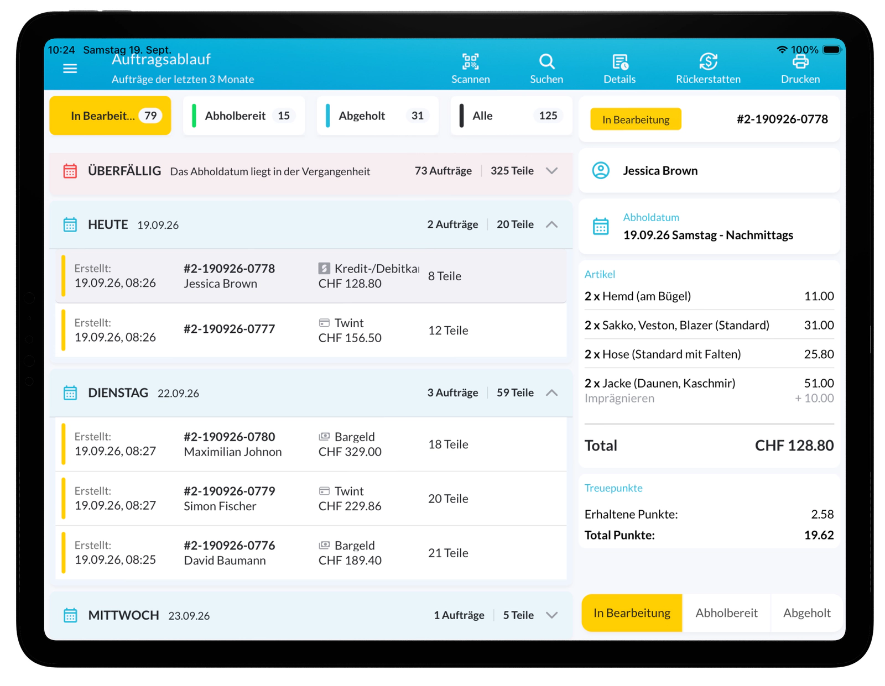Viewport: 885px width, 686px height.
Task: Tap the DIENSTAG calendar icon
Action: pyautogui.click(x=70, y=393)
